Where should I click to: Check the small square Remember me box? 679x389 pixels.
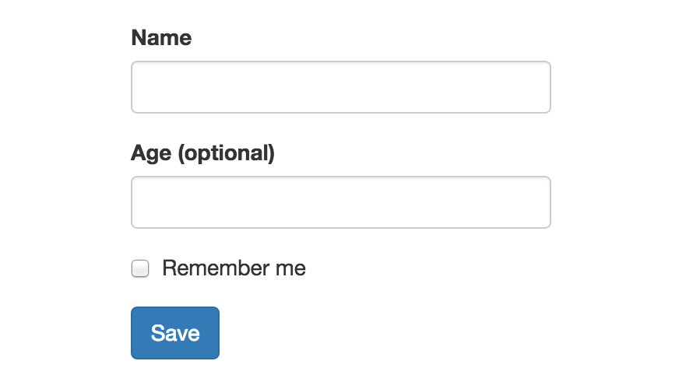coord(140,268)
